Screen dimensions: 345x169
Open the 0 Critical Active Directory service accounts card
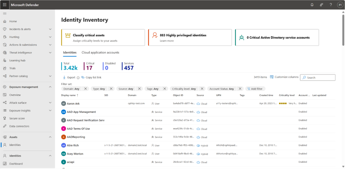click(277, 38)
